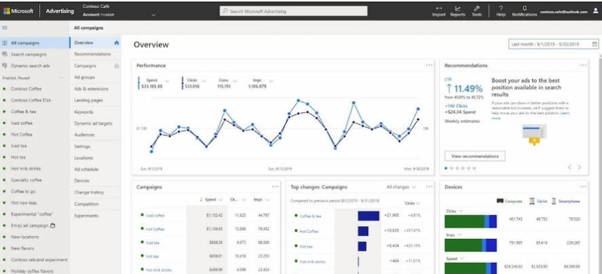
Task: Select the first recommendation carousel dot
Action: pos(446,168)
